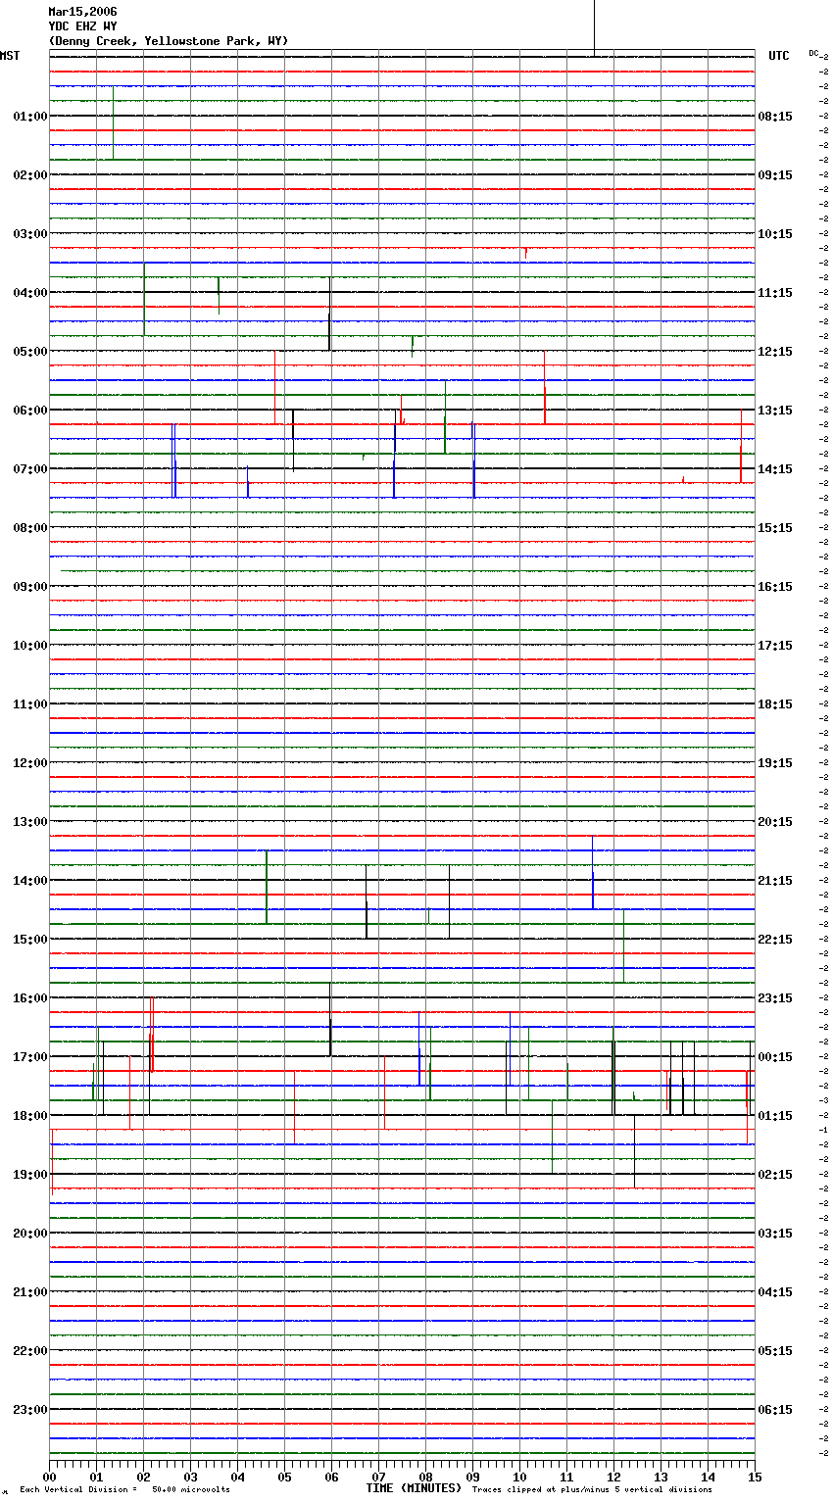Select the station code YDC EHZ WY

(x=82, y=26)
